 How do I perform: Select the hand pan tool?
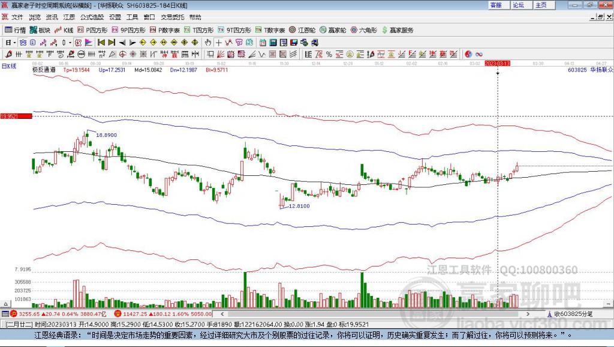click(208, 43)
